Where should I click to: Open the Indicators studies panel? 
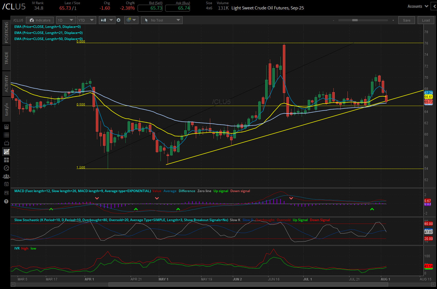pos(40,20)
